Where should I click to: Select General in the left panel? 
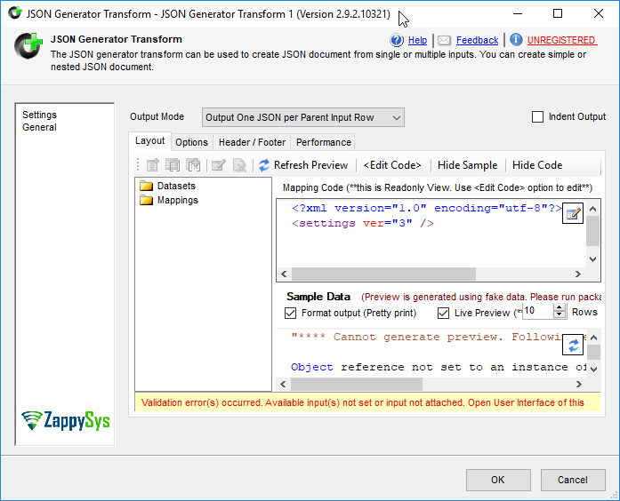(39, 128)
